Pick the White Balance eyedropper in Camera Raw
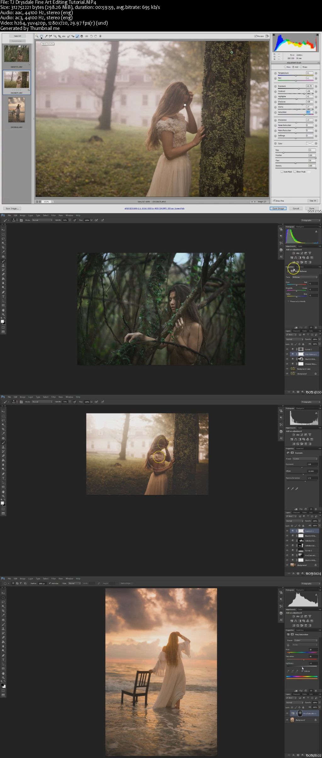 pyautogui.click(x=46, y=36)
